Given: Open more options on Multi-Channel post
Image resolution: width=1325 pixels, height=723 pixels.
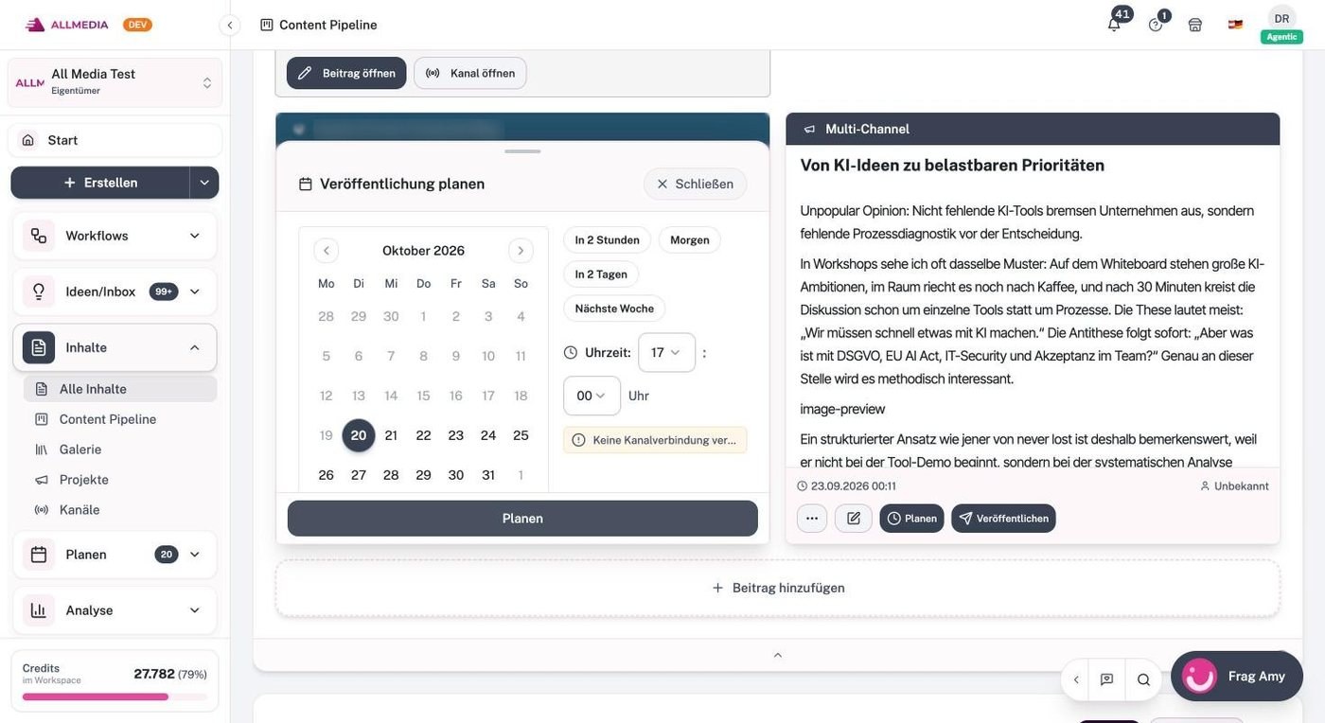Looking at the screenshot, I should [x=812, y=519].
